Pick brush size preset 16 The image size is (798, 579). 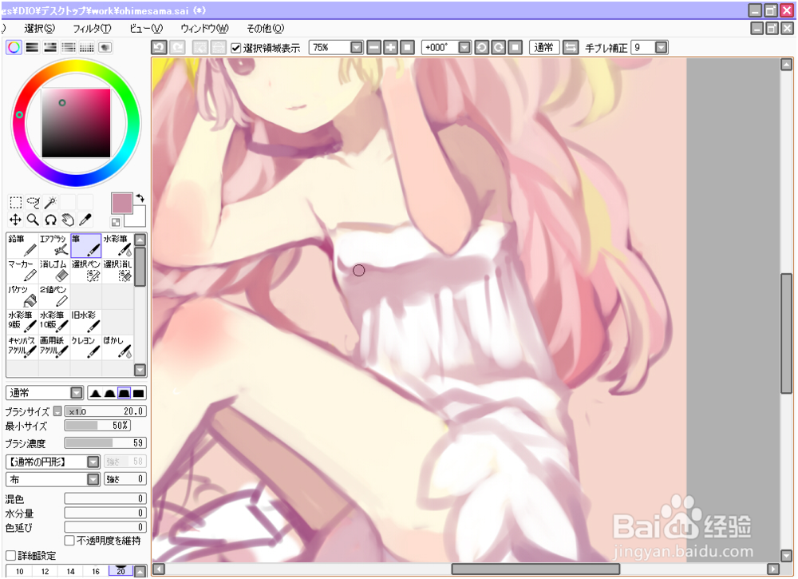pos(96,571)
